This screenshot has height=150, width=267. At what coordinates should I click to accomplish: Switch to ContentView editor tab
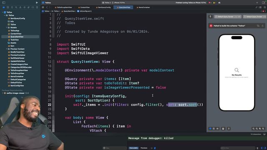pos(84,7)
